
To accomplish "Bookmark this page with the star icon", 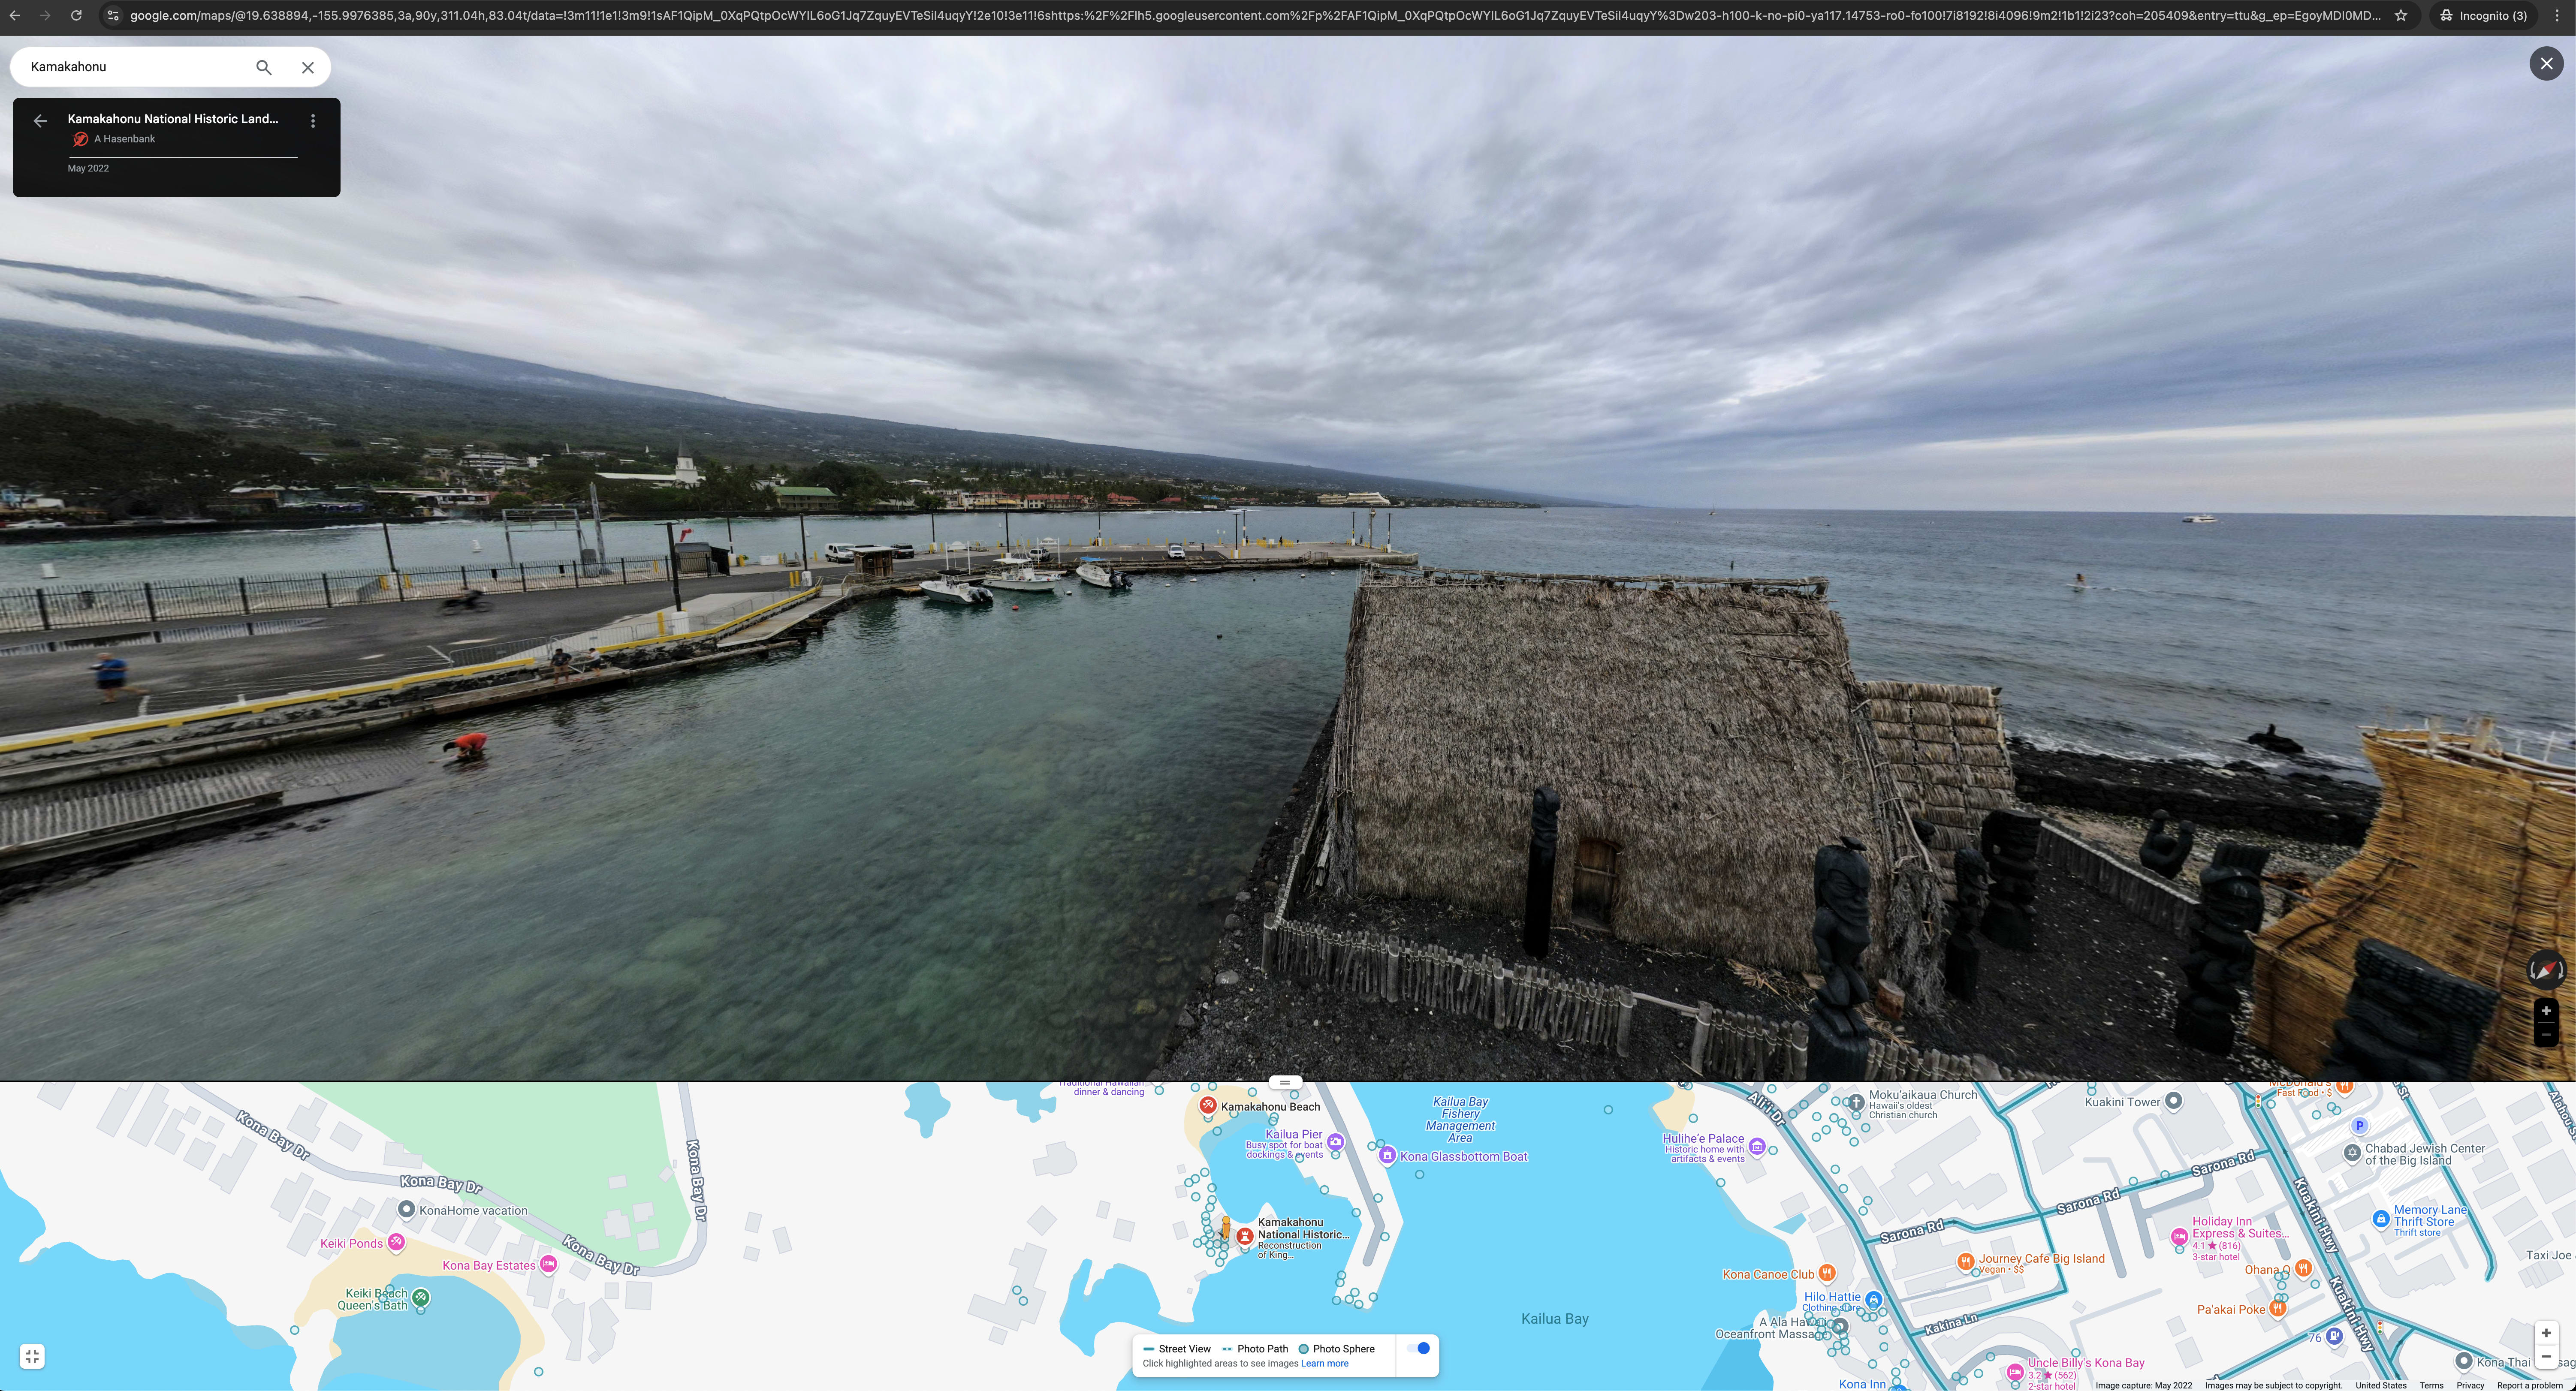I will point(2401,15).
